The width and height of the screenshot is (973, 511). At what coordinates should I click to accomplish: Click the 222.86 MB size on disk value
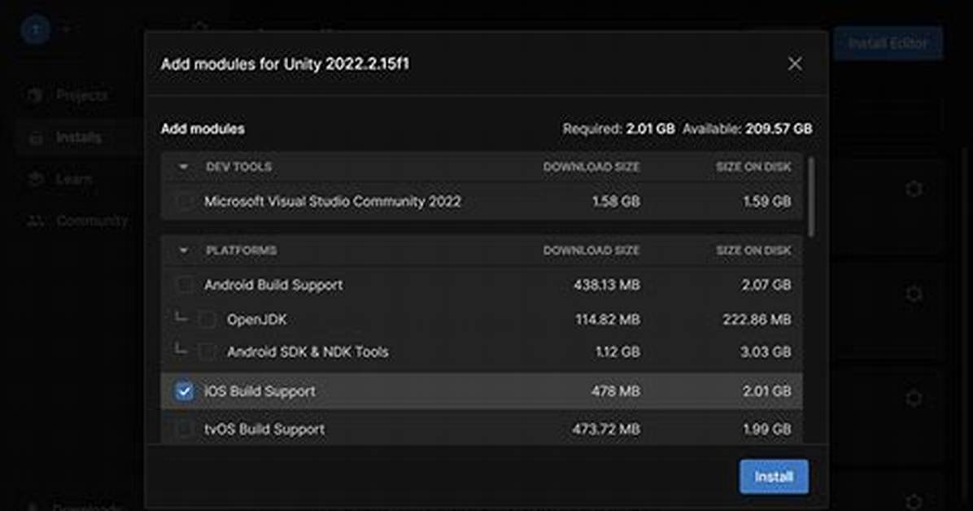click(757, 320)
